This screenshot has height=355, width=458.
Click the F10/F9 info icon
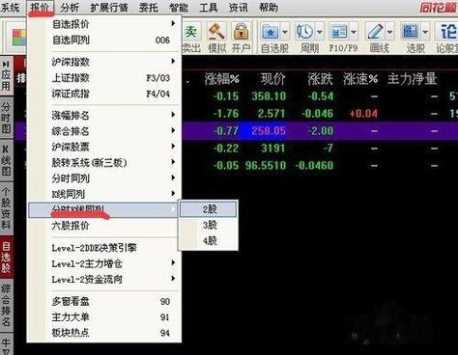[x=339, y=32]
